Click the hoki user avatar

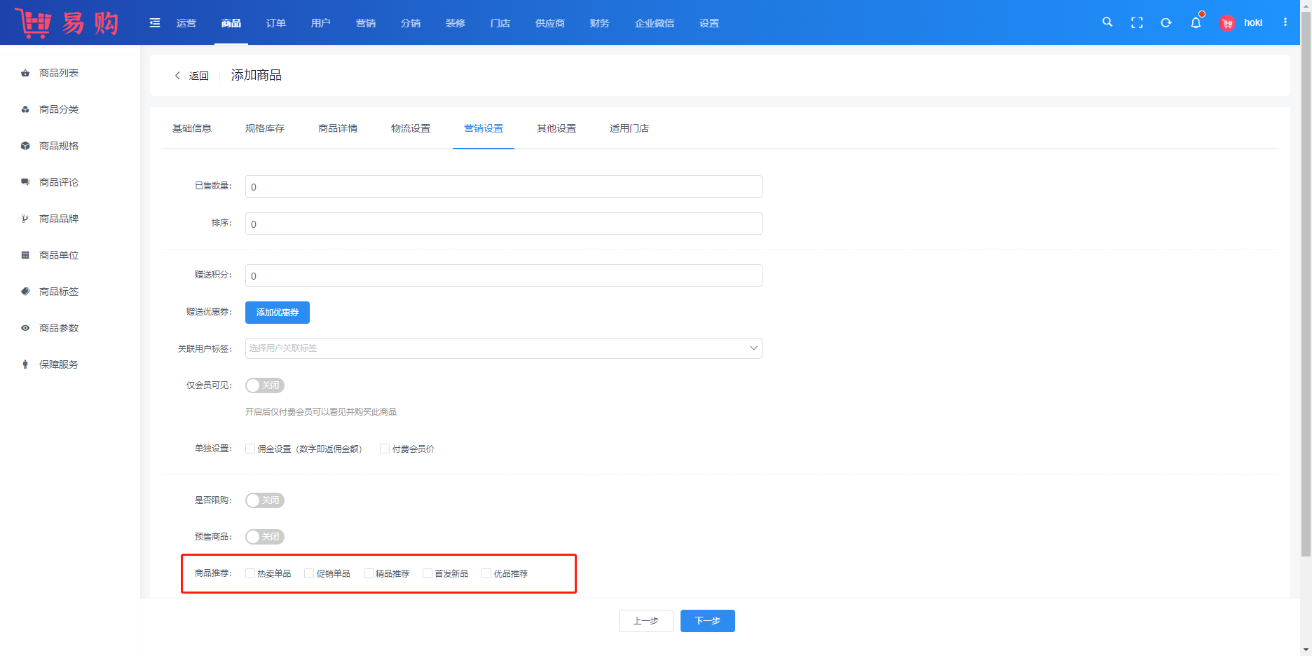pos(1227,23)
